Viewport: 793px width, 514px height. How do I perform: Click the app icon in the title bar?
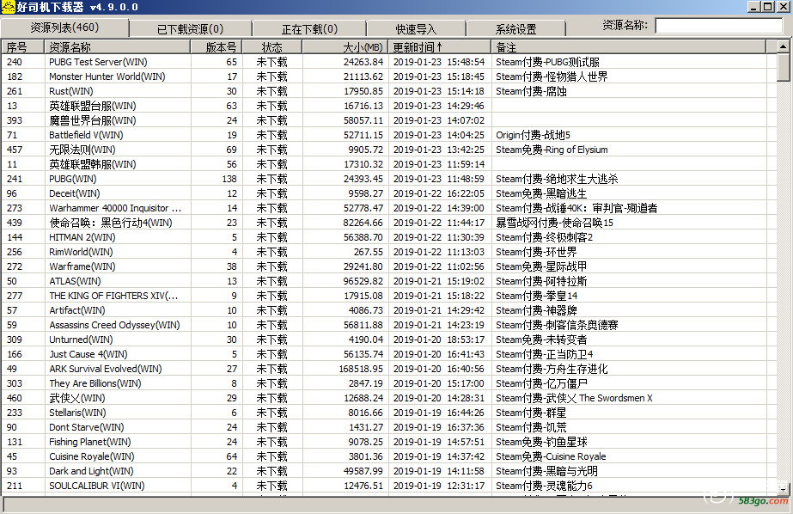click(8, 7)
